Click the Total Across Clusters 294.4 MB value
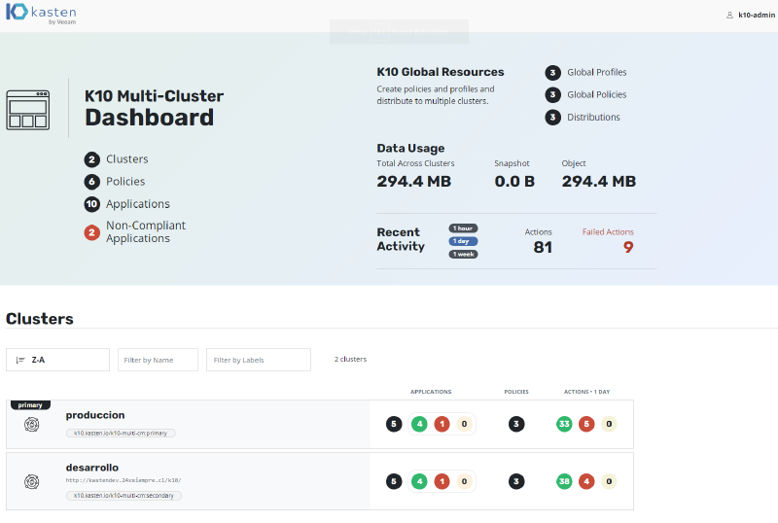This screenshot has width=778, height=523. click(x=414, y=182)
